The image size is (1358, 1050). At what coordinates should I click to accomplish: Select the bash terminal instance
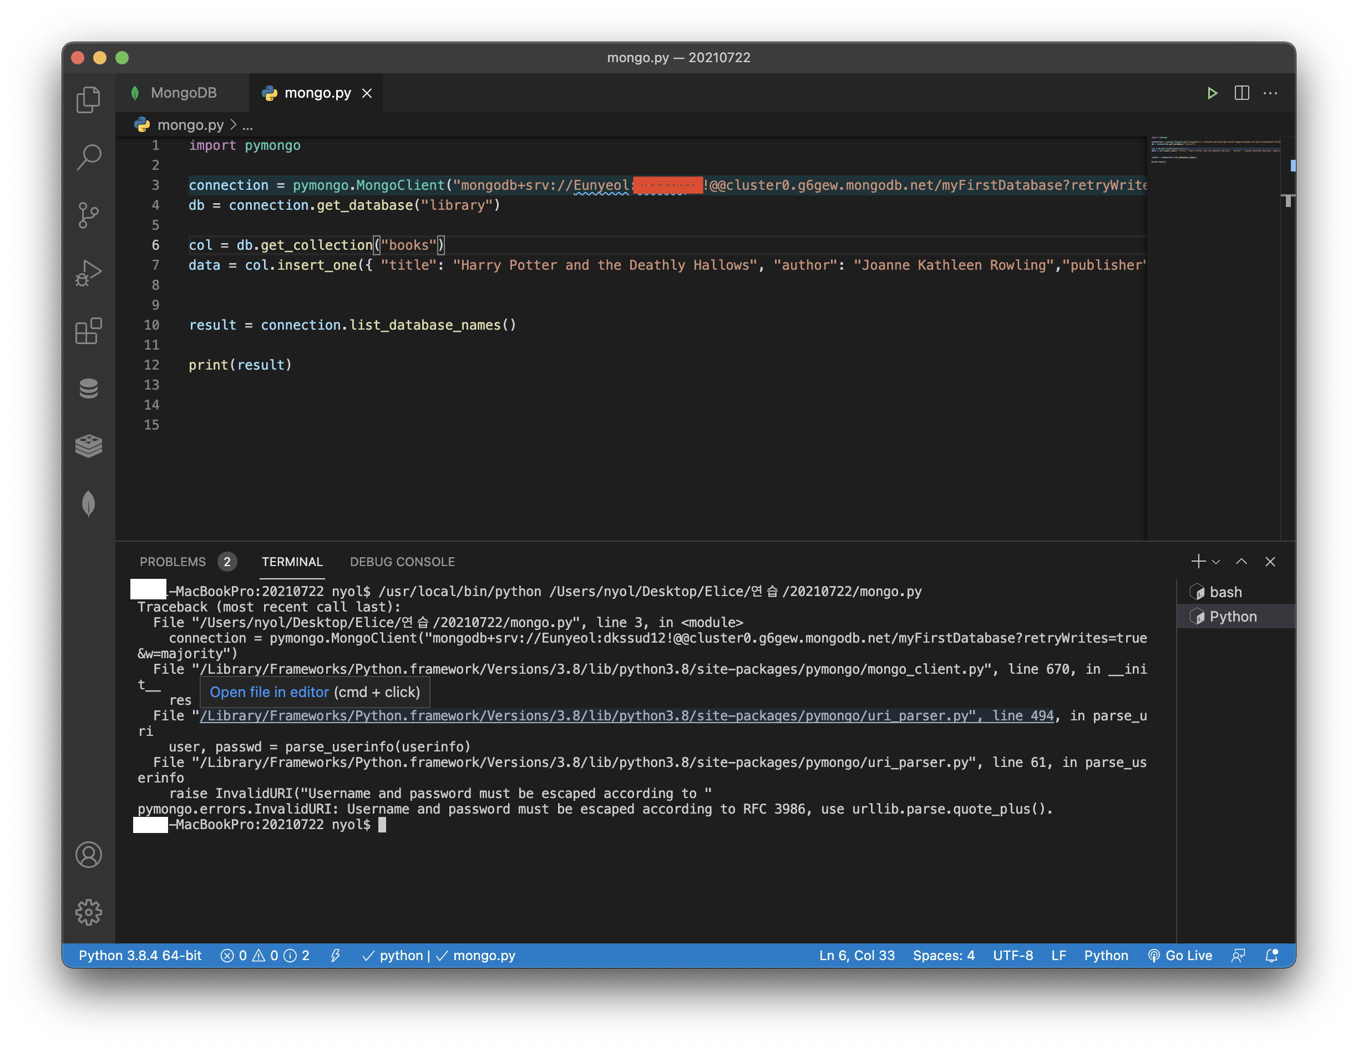1225,592
